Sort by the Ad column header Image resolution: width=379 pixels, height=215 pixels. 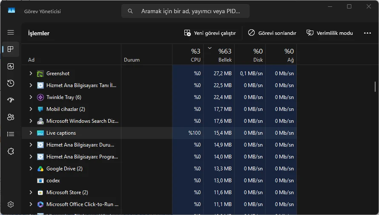pos(72,54)
